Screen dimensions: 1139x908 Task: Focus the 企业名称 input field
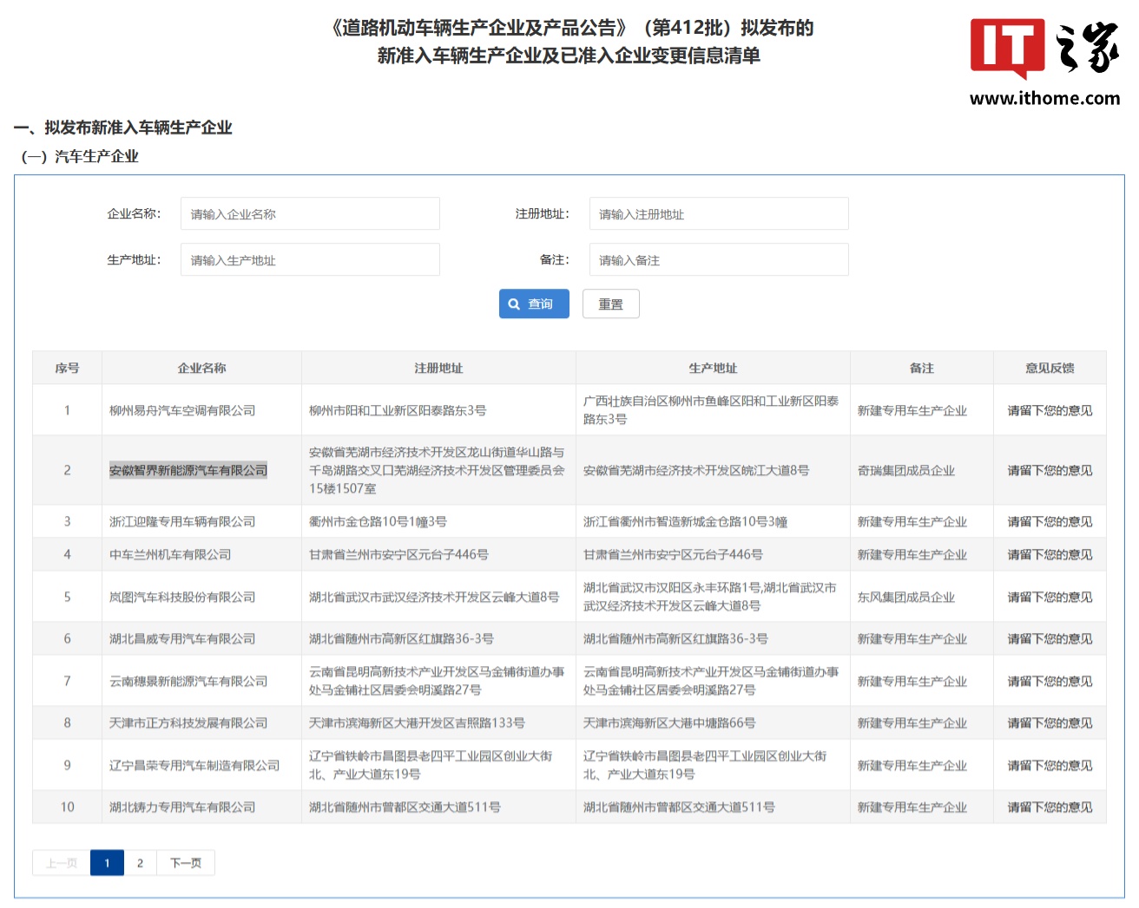310,214
